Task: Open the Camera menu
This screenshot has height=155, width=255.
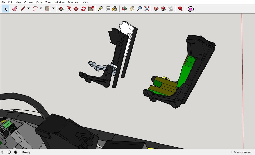Action: pyautogui.click(x=29, y=2)
